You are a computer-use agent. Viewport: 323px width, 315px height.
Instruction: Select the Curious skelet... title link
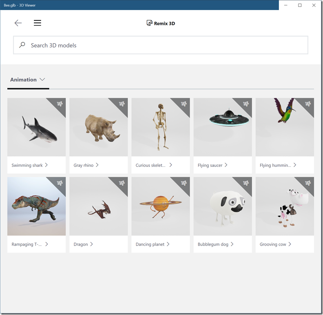150,165
